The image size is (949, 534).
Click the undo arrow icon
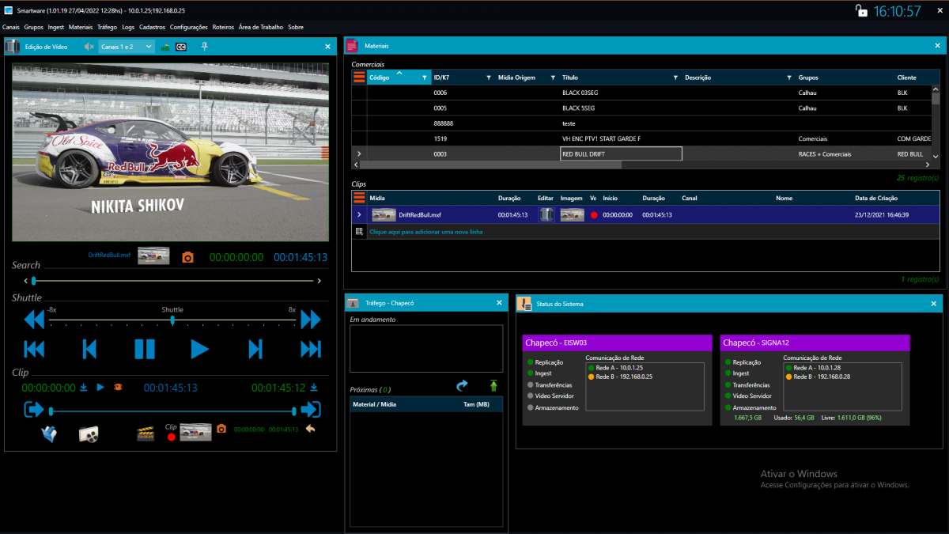point(311,429)
